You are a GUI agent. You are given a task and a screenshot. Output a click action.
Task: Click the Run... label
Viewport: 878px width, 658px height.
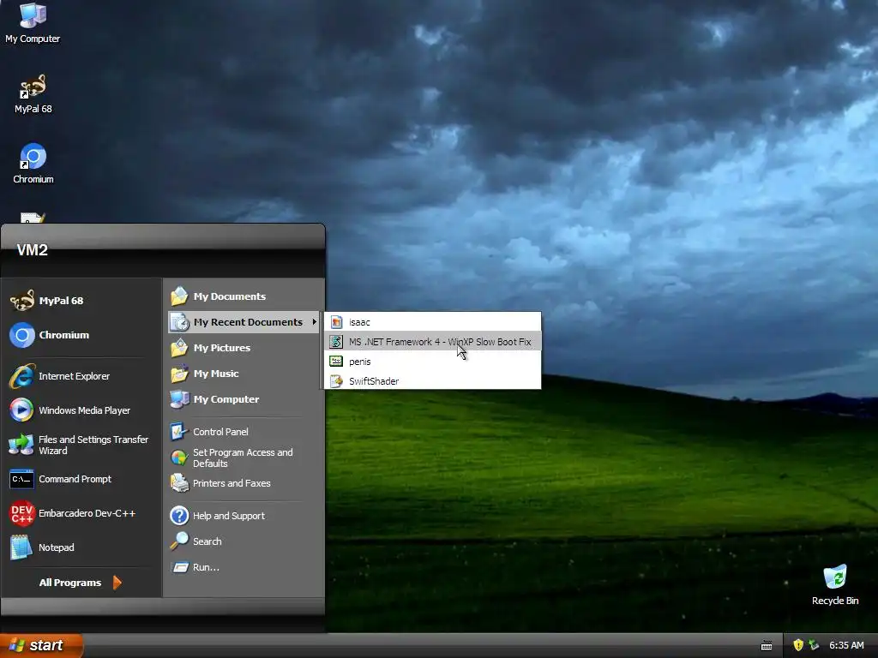point(206,567)
